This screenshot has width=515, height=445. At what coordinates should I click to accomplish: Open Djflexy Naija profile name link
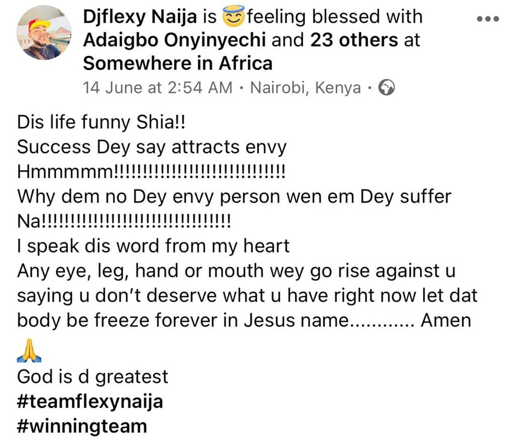click(140, 17)
